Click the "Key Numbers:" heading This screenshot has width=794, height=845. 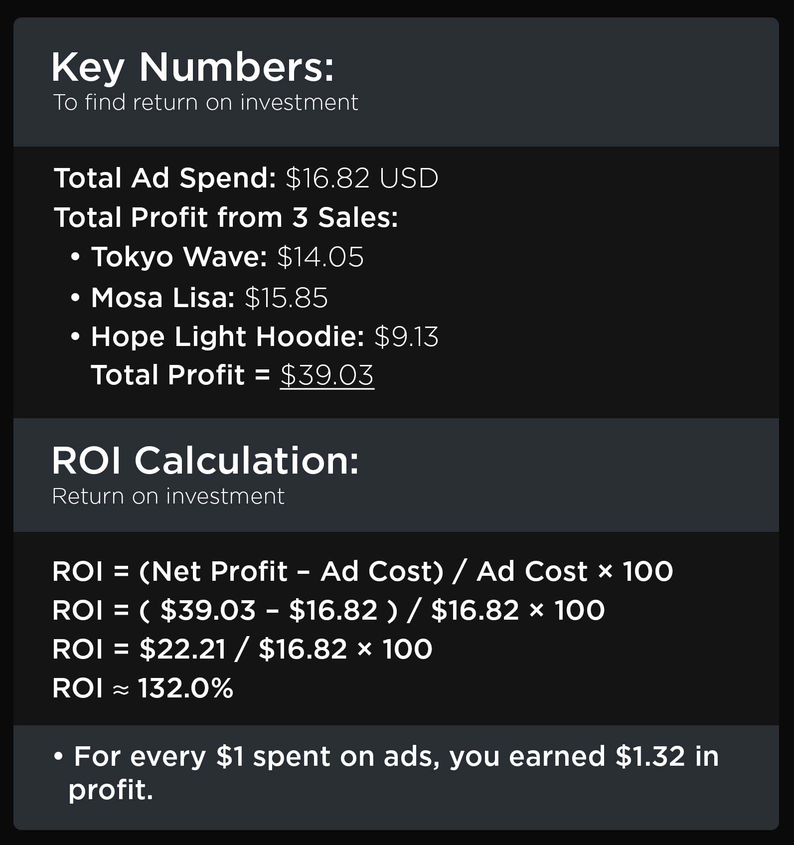tap(192, 67)
